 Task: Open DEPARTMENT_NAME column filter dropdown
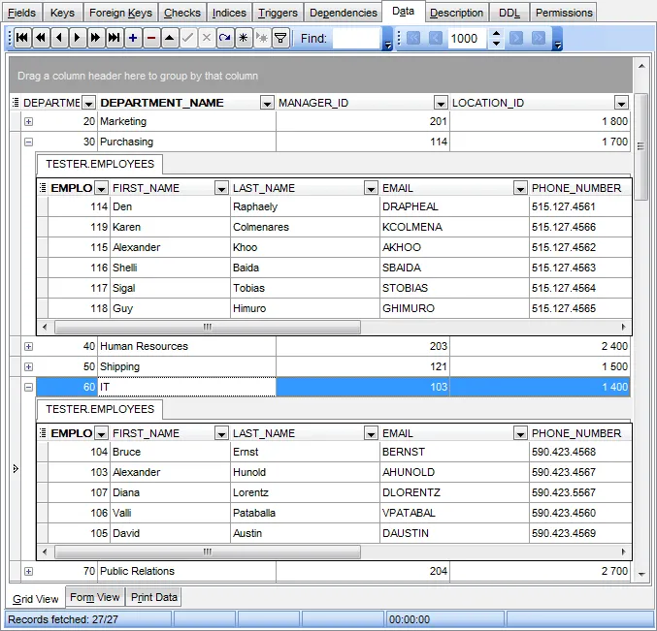pyautogui.click(x=267, y=103)
